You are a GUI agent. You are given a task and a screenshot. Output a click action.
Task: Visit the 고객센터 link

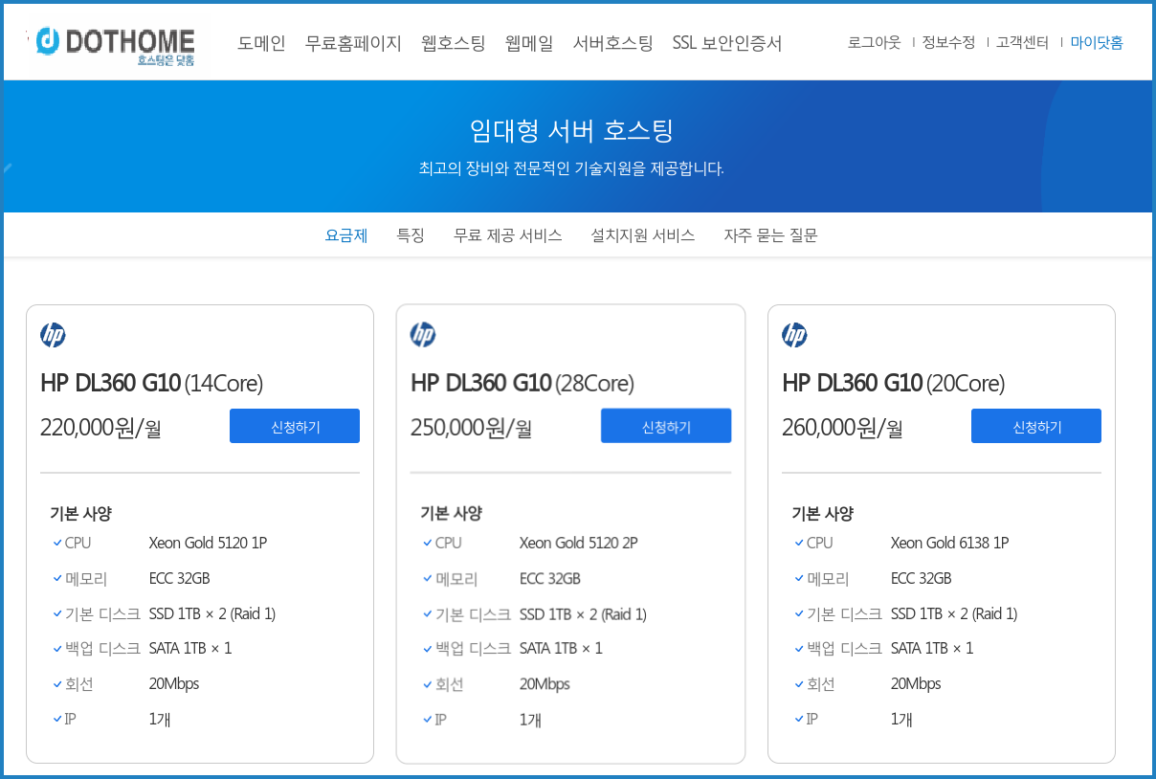pyautogui.click(x=1022, y=43)
